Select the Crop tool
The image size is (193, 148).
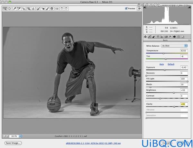(x=29, y=9)
